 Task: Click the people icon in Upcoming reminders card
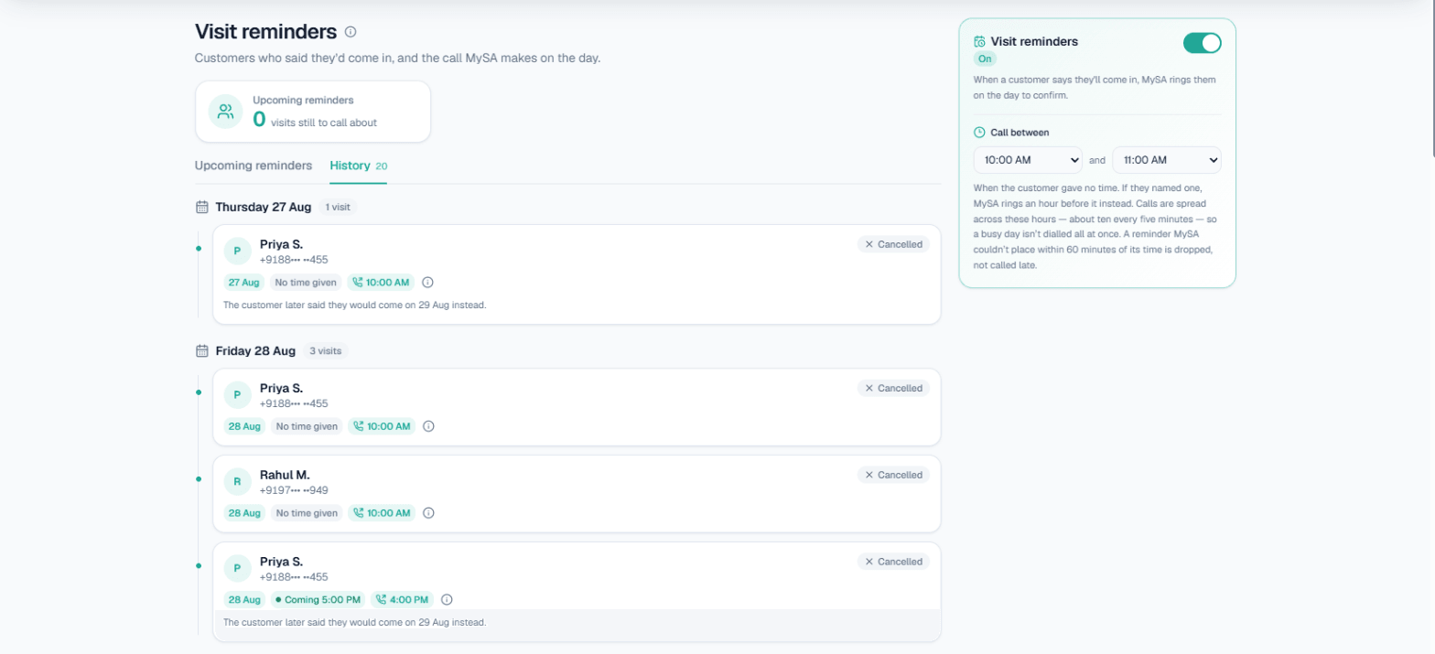point(224,112)
